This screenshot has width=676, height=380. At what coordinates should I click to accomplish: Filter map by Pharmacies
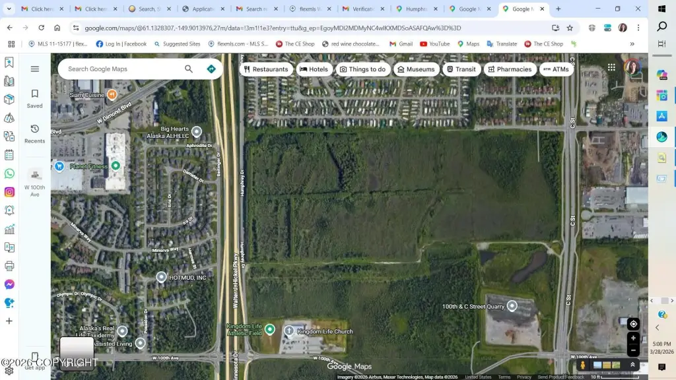click(x=510, y=69)
